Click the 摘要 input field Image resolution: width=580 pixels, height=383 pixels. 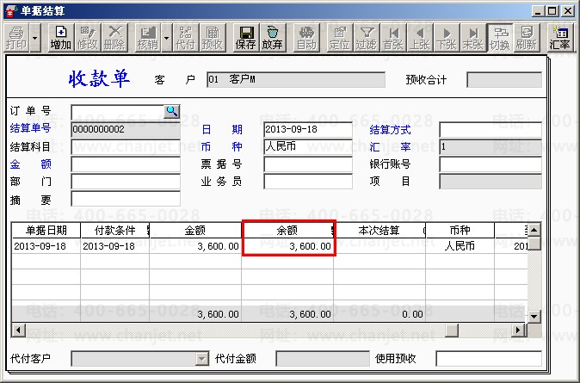[x=126, y=199]
